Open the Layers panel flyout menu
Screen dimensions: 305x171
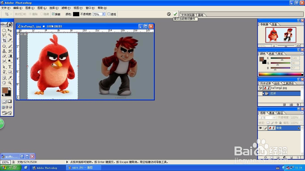coord(302,113)
